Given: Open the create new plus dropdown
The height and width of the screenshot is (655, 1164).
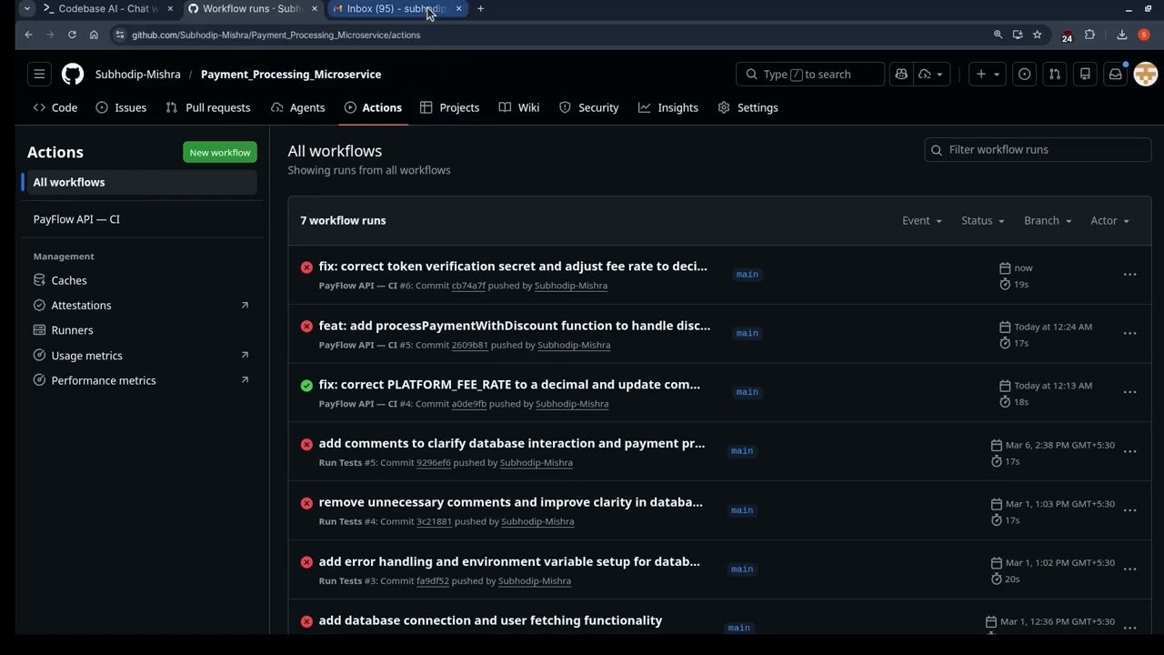Looking at the screenshot, I should pos(987,75).
